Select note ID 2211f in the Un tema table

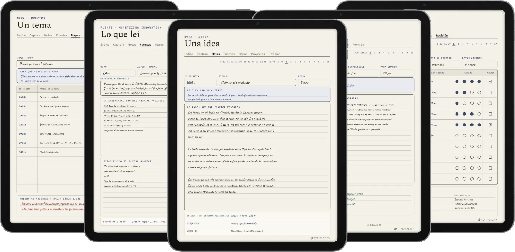click(x=22, y=125)
